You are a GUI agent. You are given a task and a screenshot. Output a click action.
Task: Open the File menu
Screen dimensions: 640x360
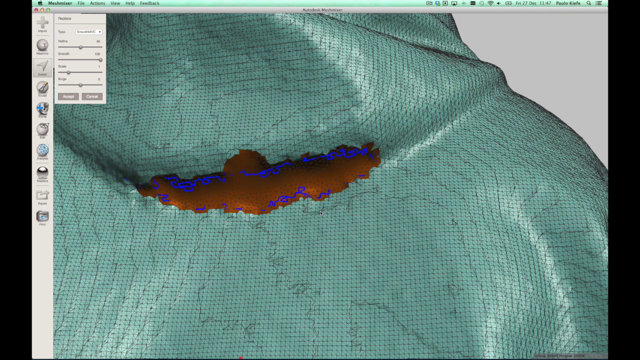click(81, 3)
